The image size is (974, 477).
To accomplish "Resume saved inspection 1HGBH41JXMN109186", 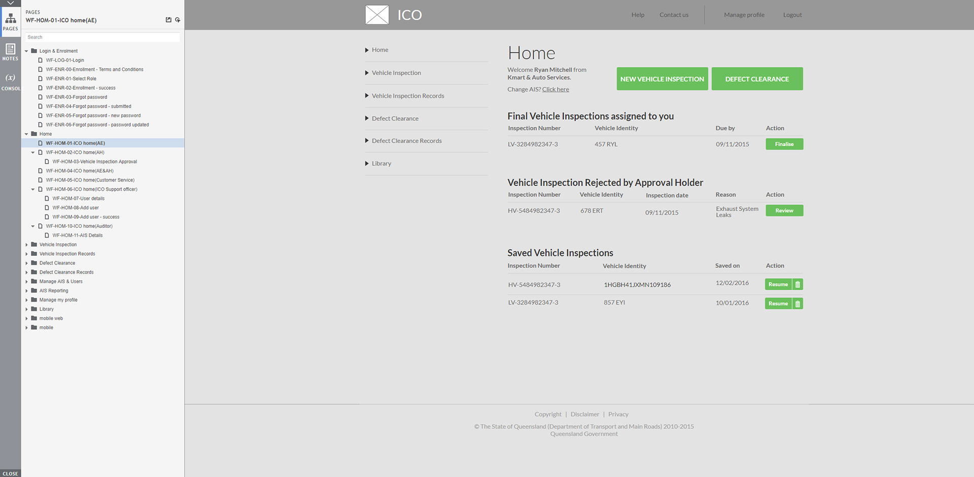I will click(x=778, y=285).
